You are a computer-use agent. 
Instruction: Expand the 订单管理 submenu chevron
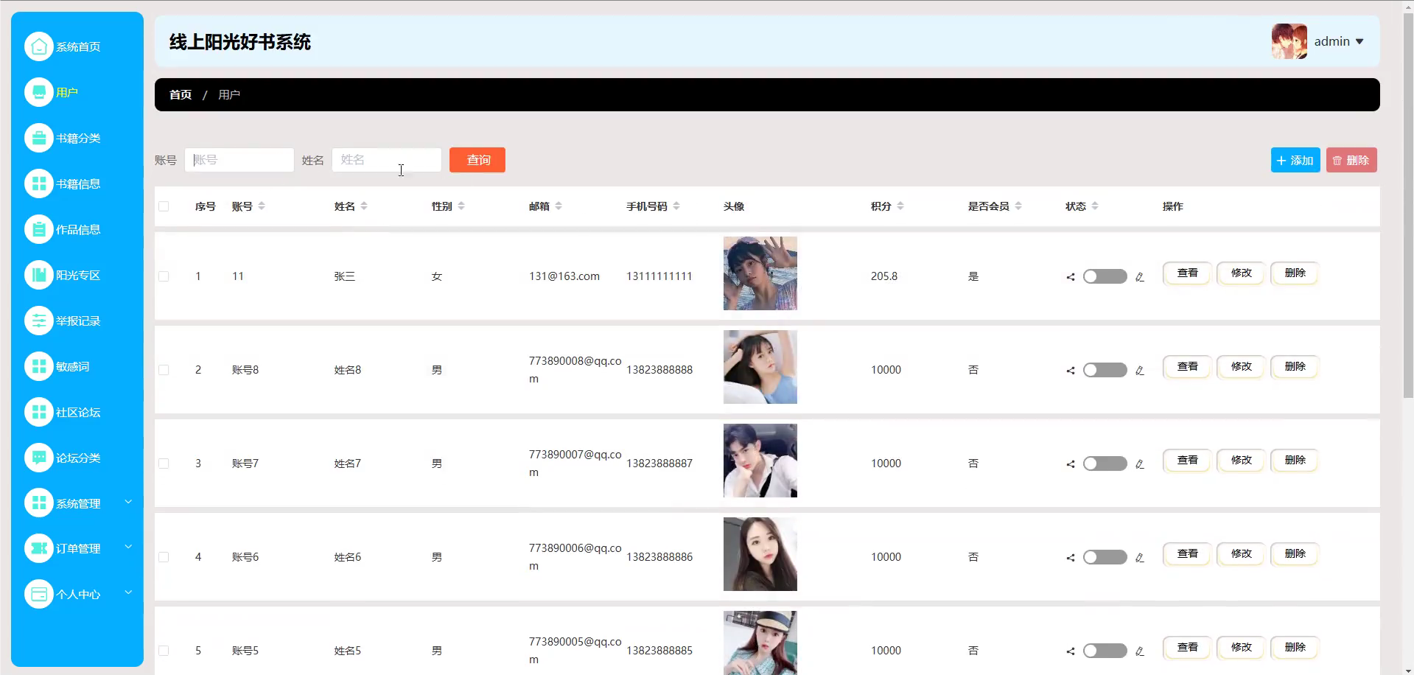point(128,547)
